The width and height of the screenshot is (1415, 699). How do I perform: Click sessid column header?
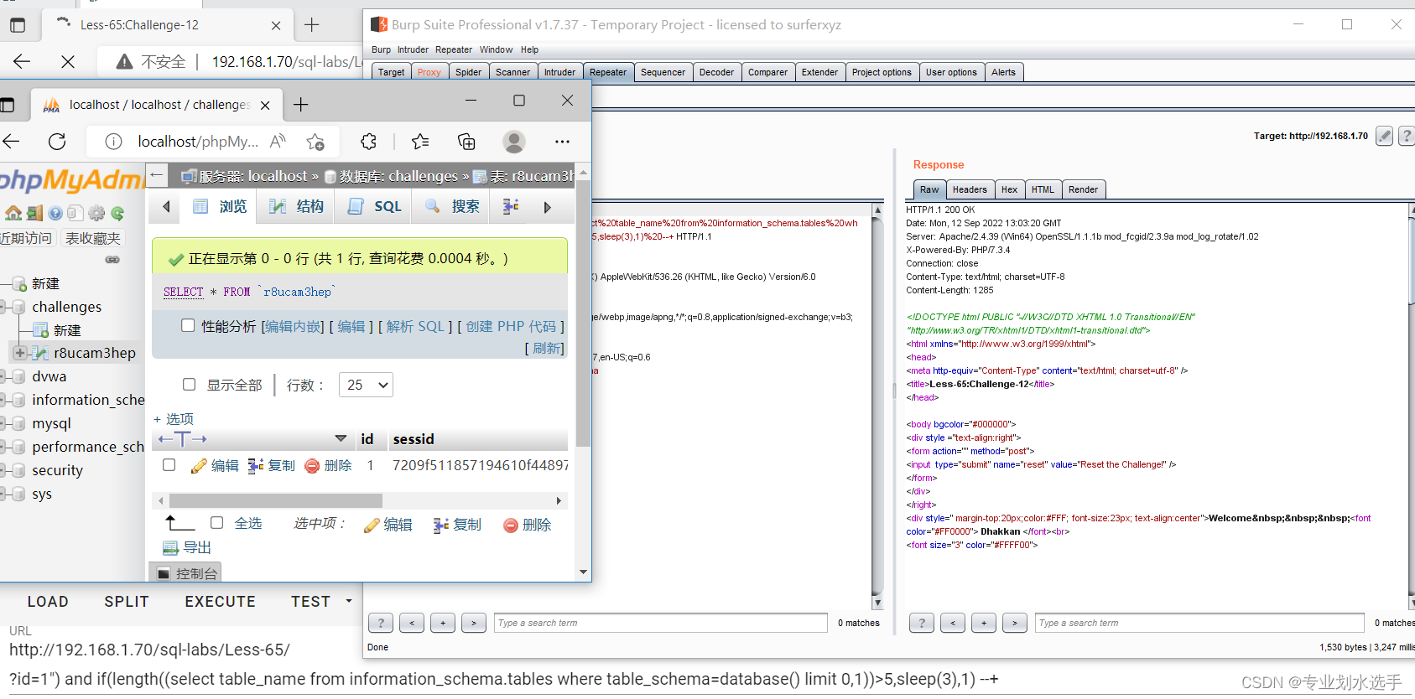pyautogui.click(x=414, y=439)
